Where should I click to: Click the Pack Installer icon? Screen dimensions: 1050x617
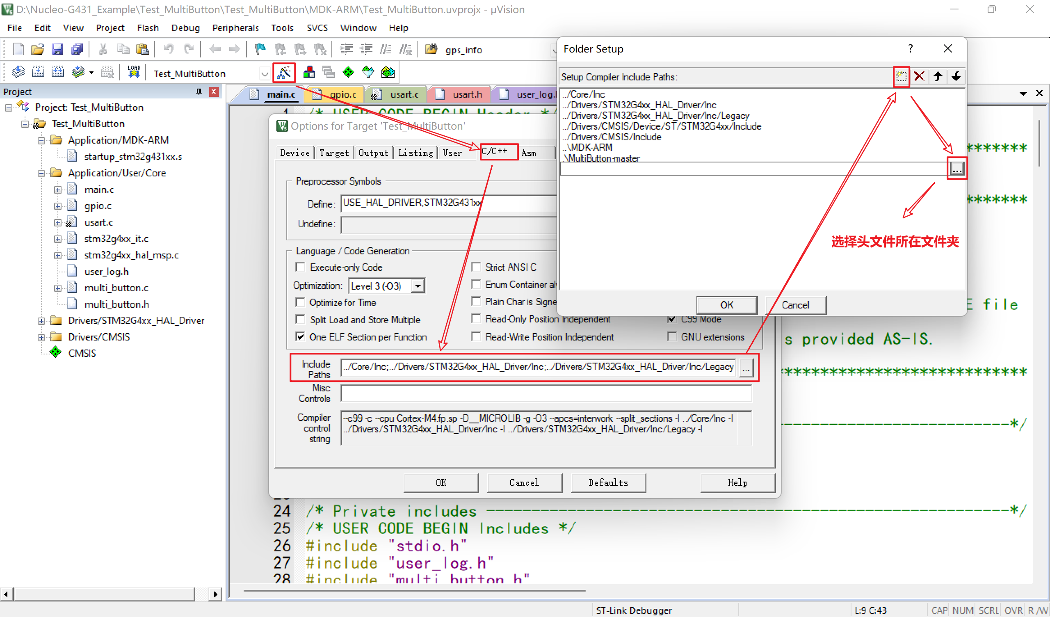[388, 73]
